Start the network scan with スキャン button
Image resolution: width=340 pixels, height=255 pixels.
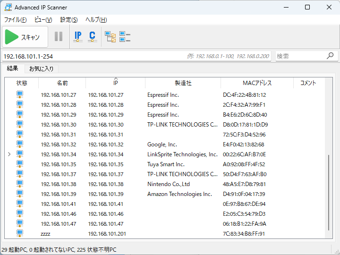tap(25, 37)
